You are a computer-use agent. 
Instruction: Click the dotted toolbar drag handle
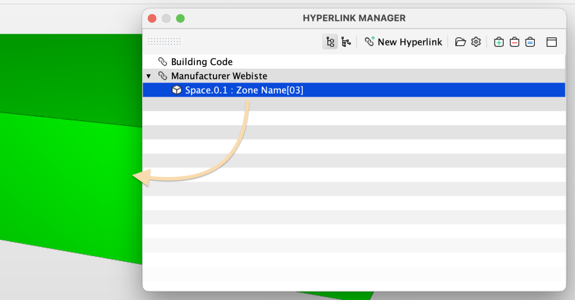(x=165, y=42)
